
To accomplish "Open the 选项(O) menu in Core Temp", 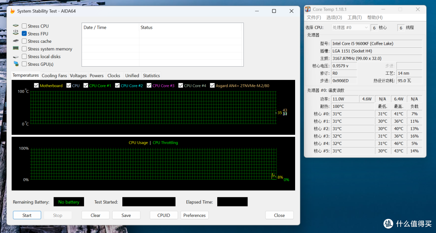I will [x=334, y=17].
